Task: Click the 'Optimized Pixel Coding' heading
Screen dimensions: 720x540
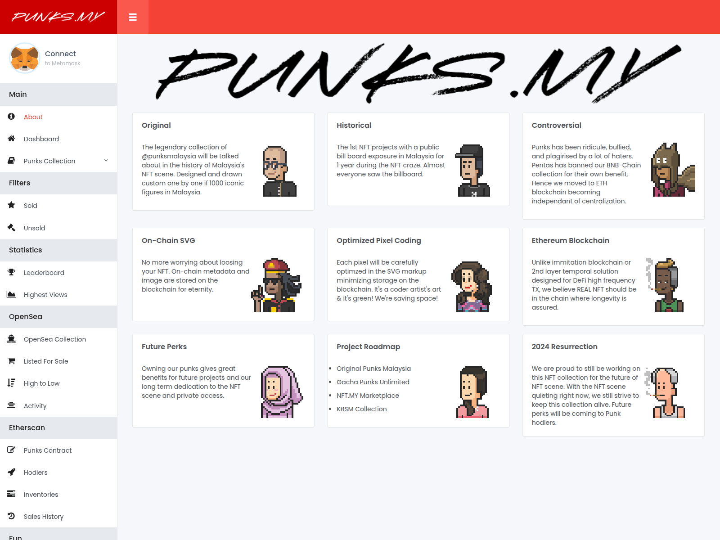Action: pos(379,240)
